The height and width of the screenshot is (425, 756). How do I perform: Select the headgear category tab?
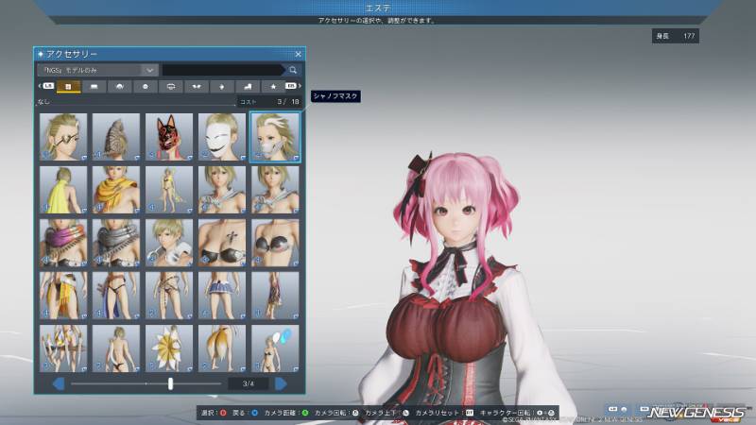[x=120, y=87]
